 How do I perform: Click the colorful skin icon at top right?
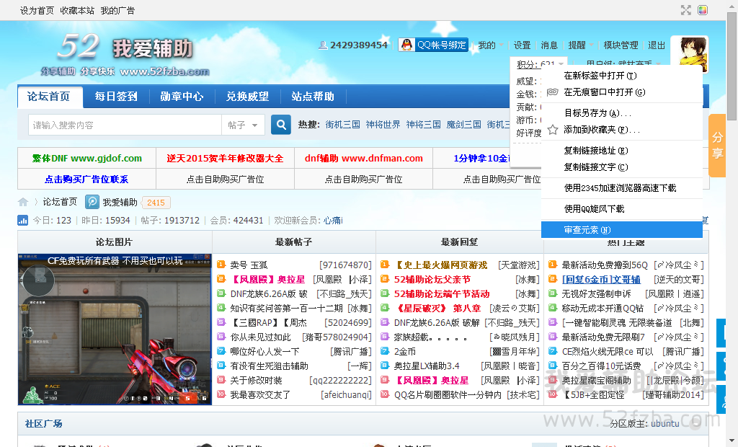(x=703, y=10)
